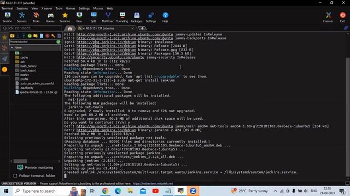
Task: Select the Macros paper-plane sidebar icon
Action: click(4, 59)
